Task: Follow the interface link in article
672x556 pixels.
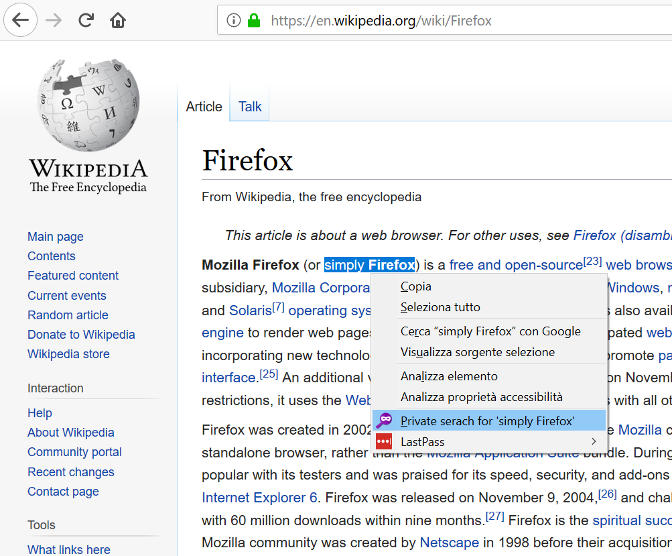Action: coord(229,378)
